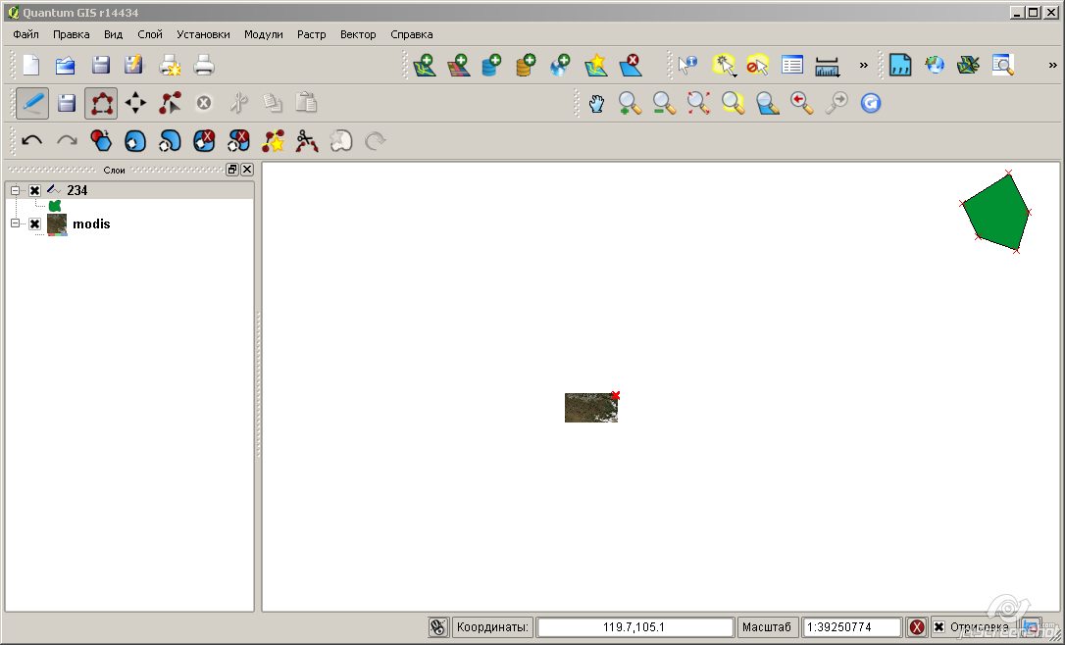Open the Слой menu
The height and width of the screenshot is (645, 1065).
tap(150, 34)
